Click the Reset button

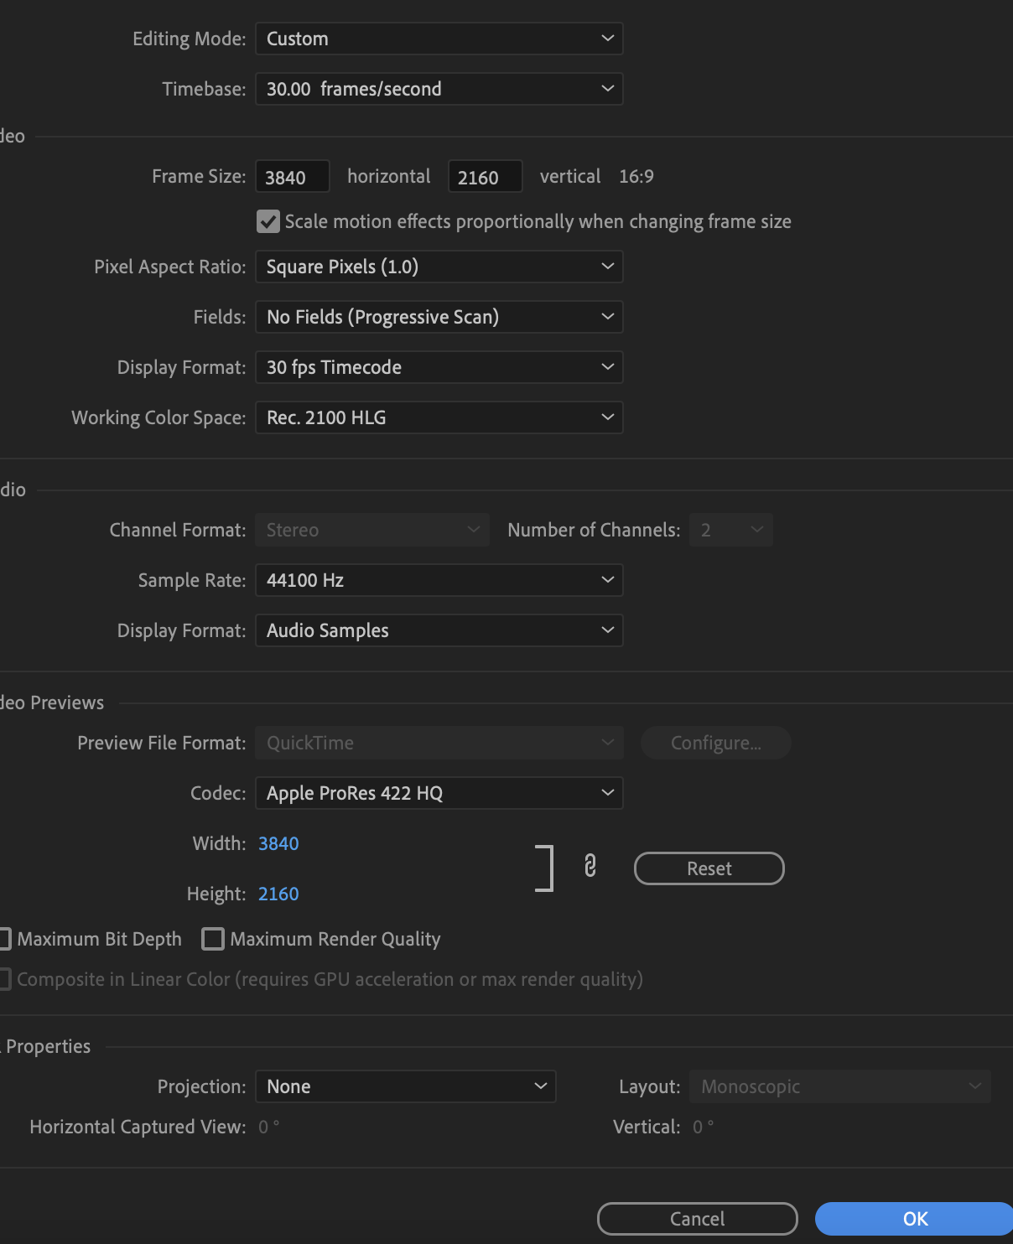(709, 868)
